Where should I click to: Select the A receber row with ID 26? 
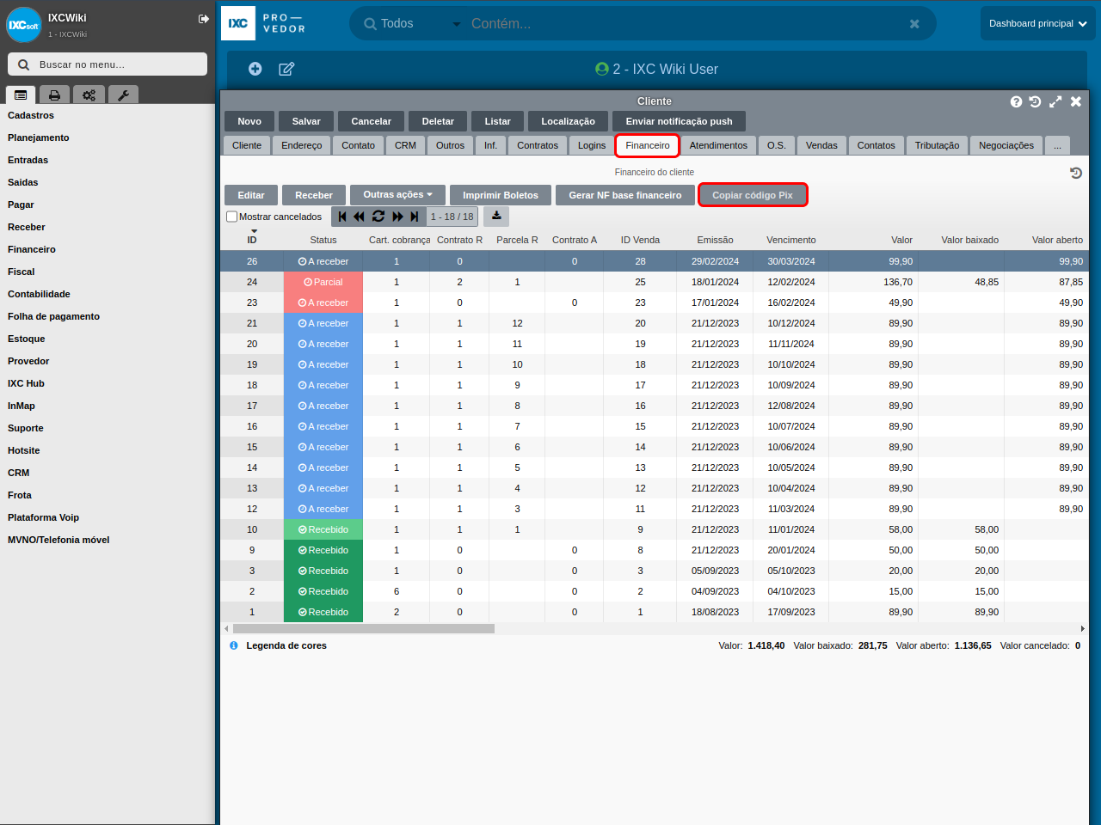click(655, 261)
